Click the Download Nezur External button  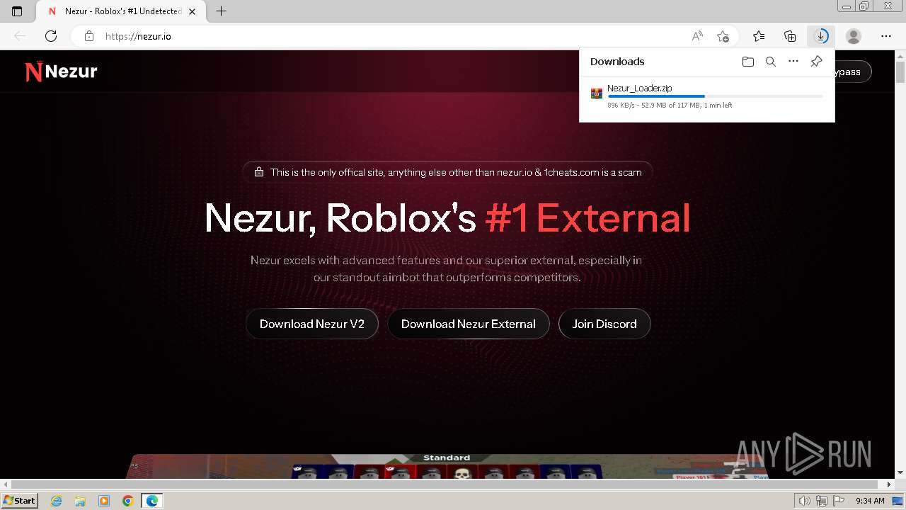point(469,324)
